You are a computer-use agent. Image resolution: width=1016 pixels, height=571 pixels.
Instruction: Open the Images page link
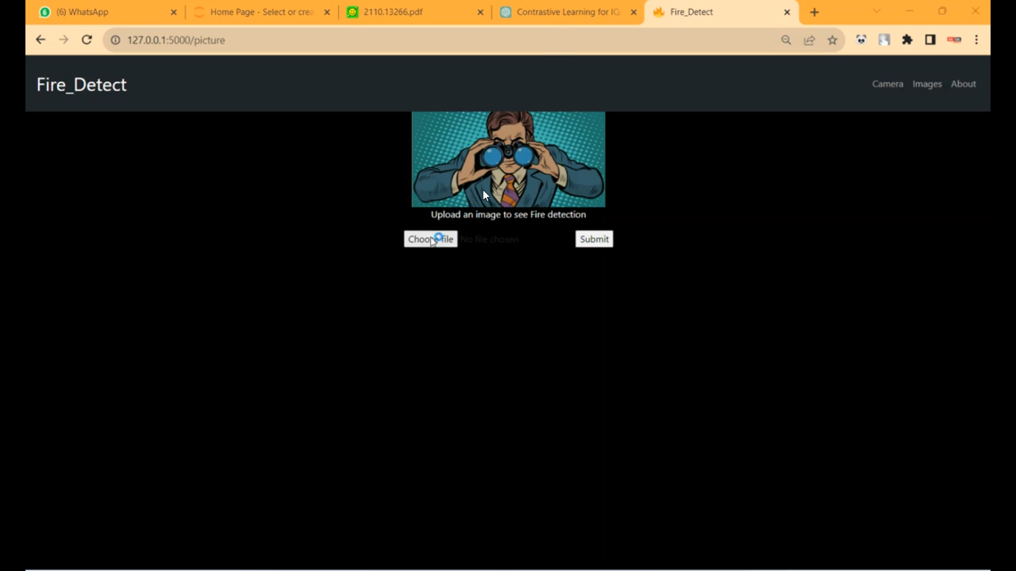pyautogui.click(x=927, y=84)
